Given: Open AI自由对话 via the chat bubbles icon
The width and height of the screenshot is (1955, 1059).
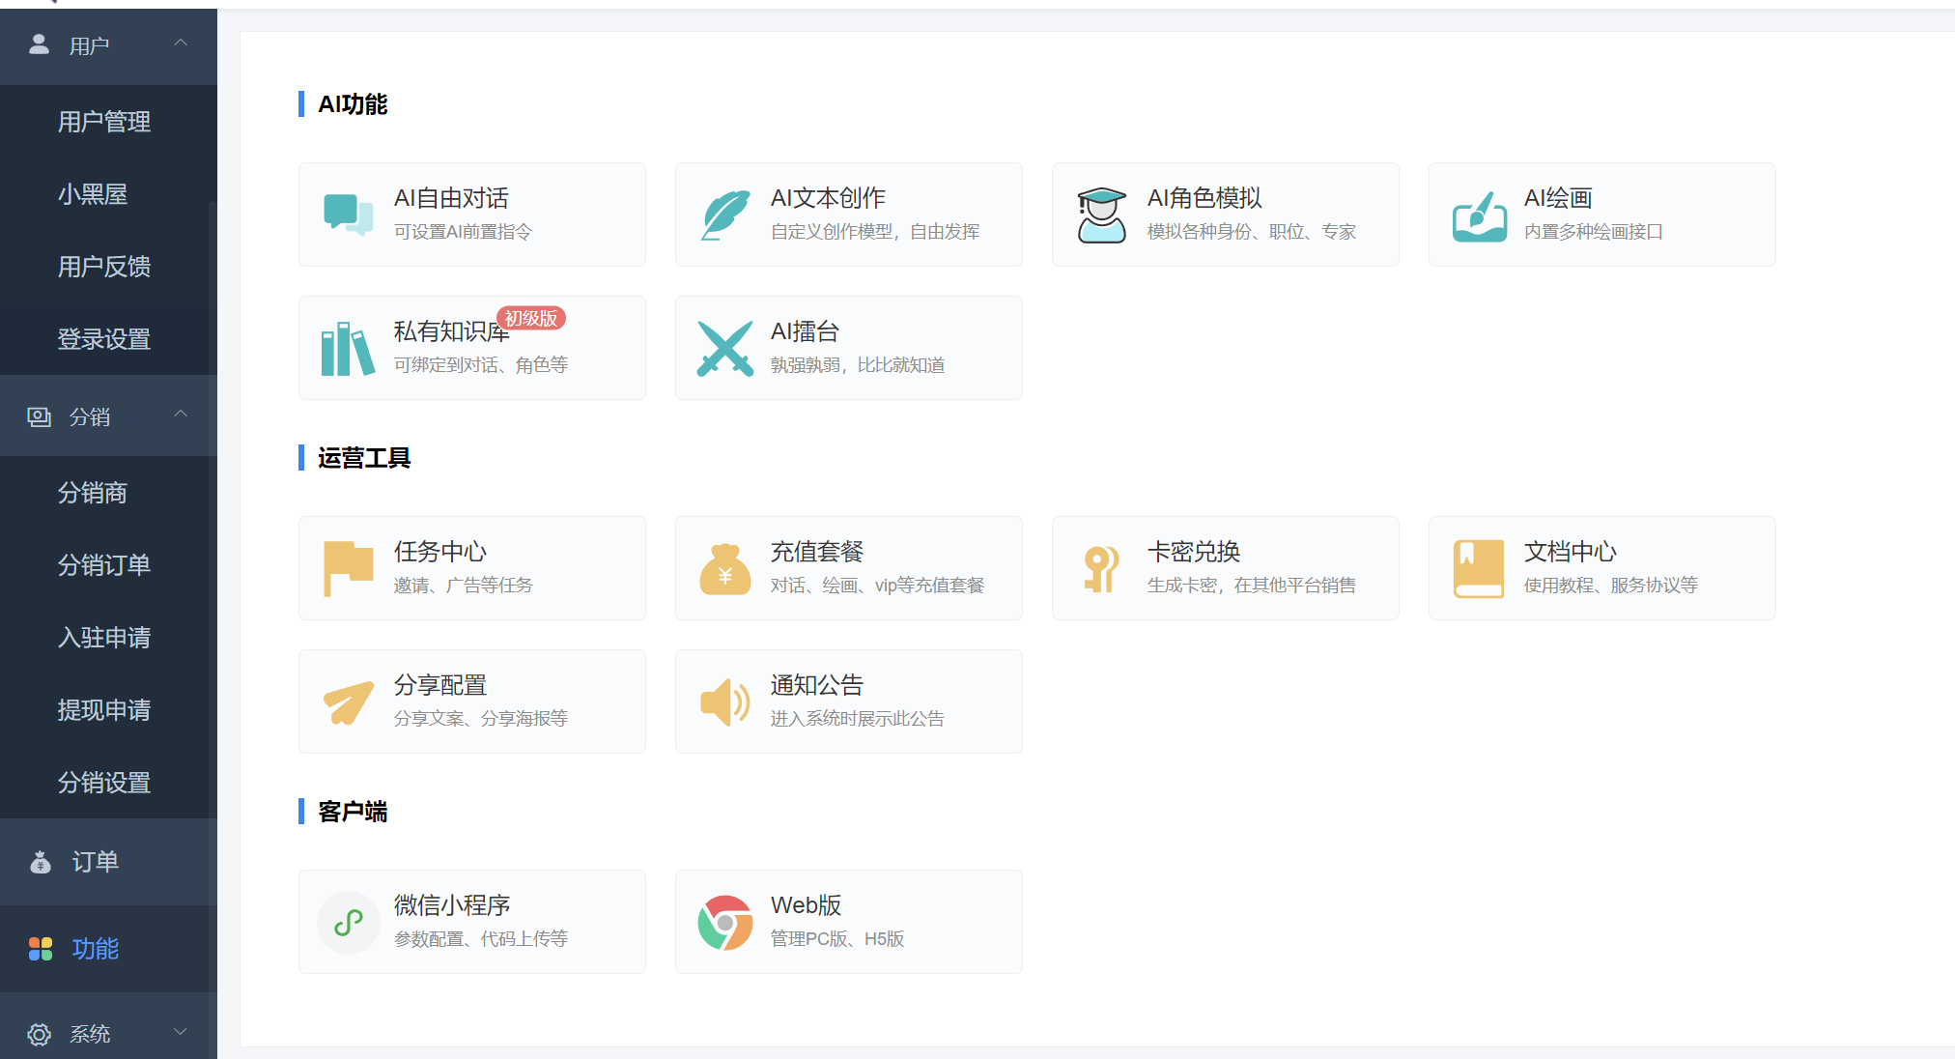Looking at the screenshot, I should pyautogui.click(x=347, y=215).
